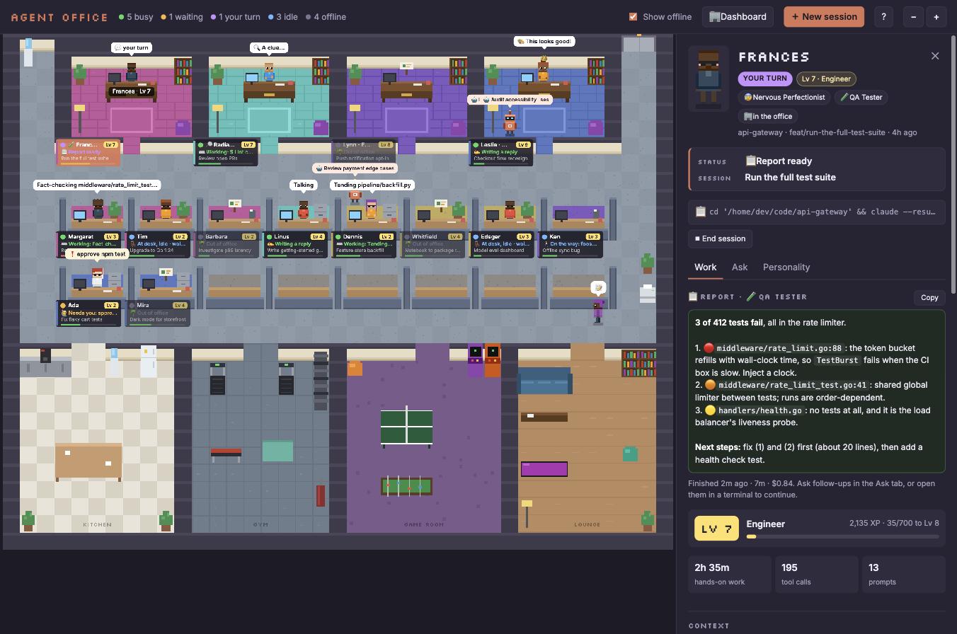Click Tim's sprite at his cubicle

tap(166, 208)
